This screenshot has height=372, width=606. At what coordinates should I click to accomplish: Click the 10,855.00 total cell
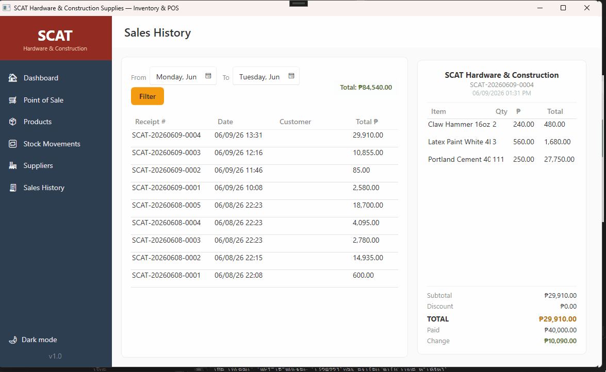368,153
